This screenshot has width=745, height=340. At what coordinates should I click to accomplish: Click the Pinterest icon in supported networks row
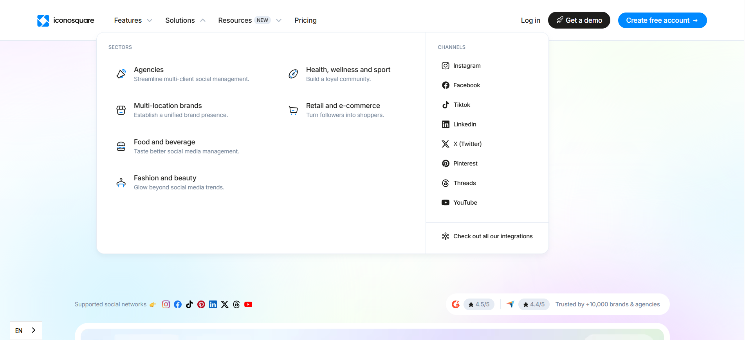(x=201, y=304)
